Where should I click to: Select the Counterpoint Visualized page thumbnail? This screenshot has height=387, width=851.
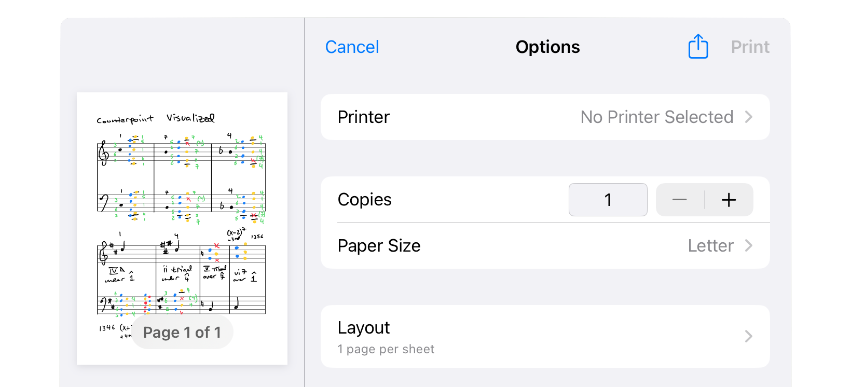coord(182,228)
